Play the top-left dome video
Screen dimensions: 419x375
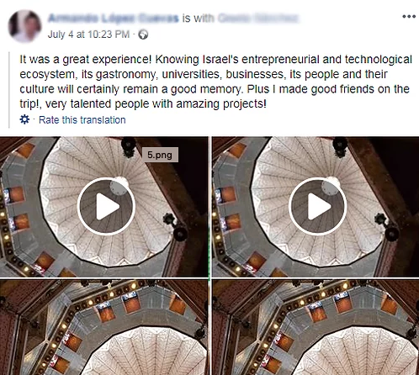point(107,206)
